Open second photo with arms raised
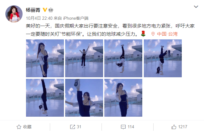The image size is (204, 132). [x=84, y=58]
